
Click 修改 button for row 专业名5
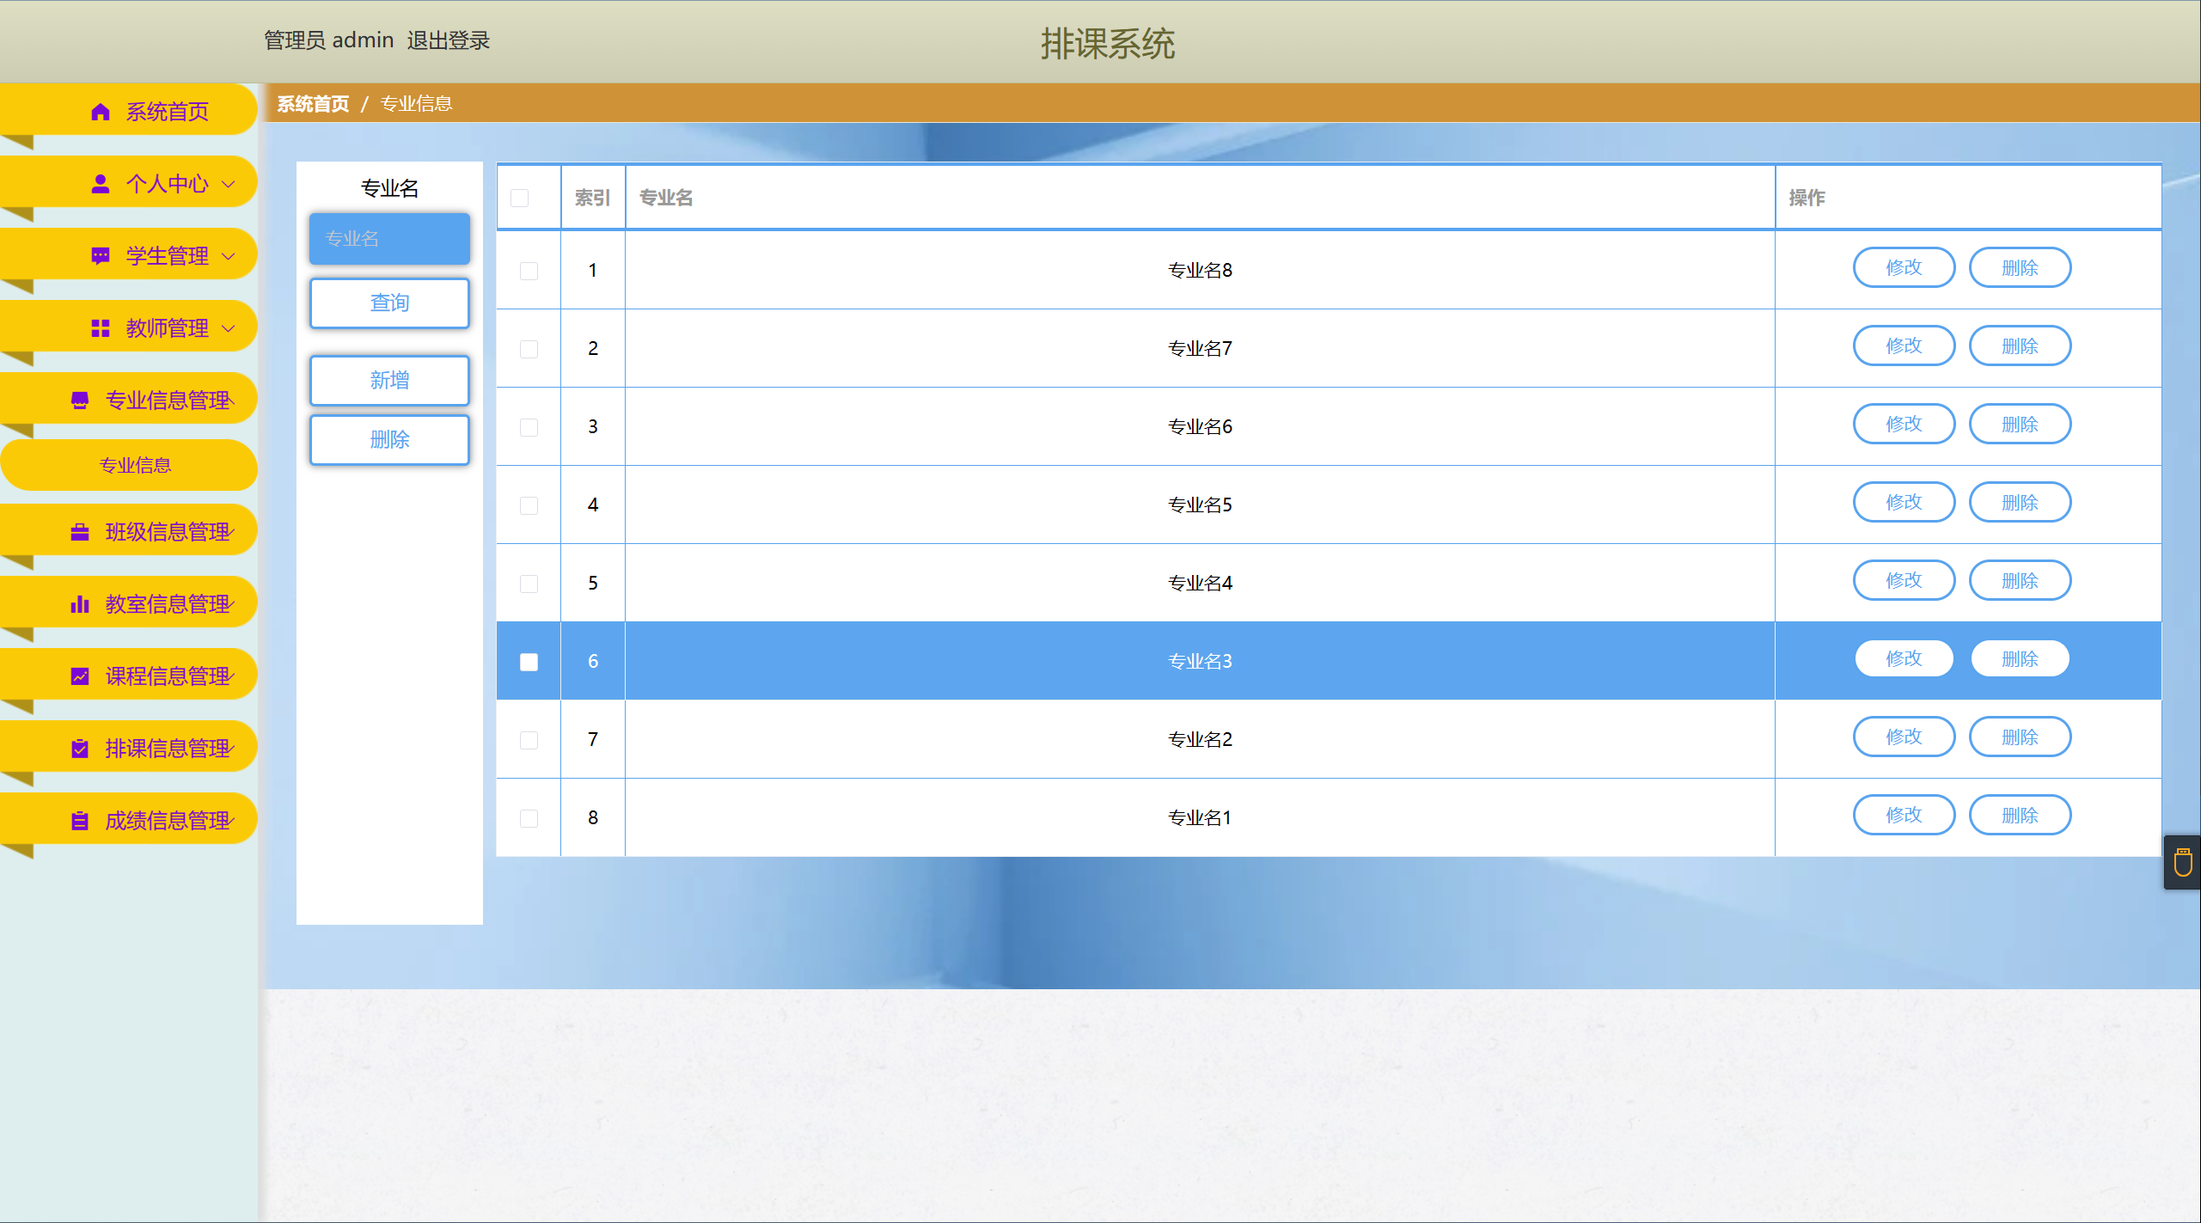pyautogui.click(x=1904, y=503)
